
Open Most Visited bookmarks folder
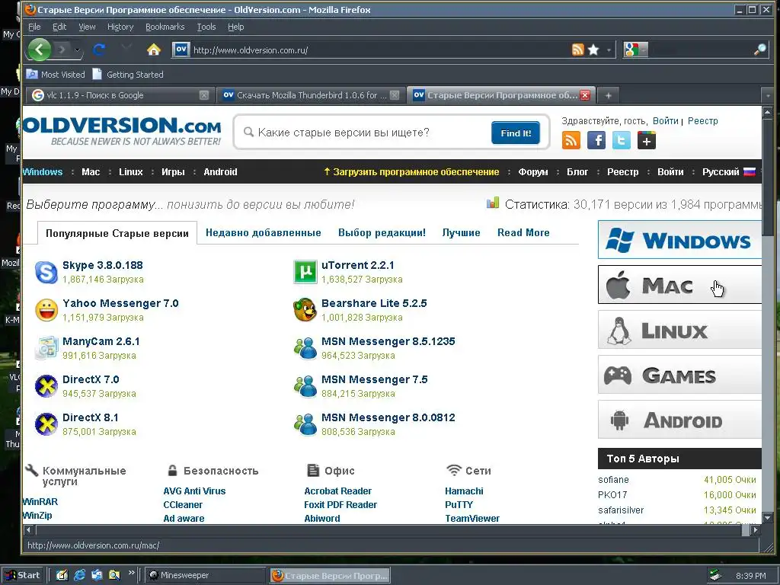pyautogui.click(x=56, y=75)
